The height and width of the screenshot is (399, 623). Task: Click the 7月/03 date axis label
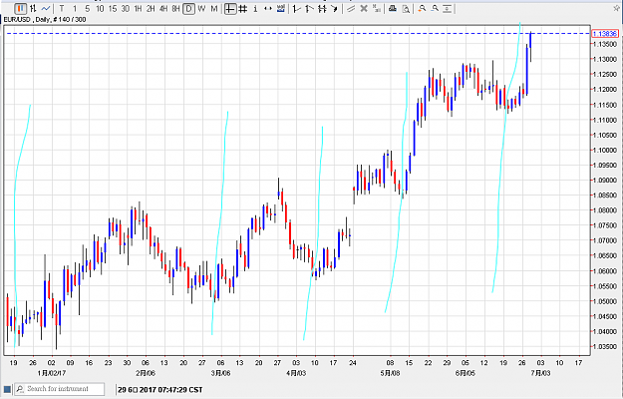pyautogui.click(x=540, y=373)
